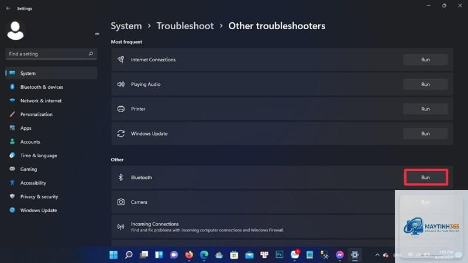468x263 pixels.
Task: Show hidden system tray icons
Action: coord(377,255)
